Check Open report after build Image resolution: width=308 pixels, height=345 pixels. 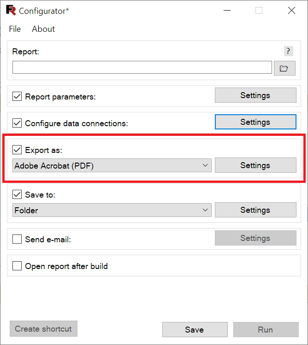coord(17,266)
